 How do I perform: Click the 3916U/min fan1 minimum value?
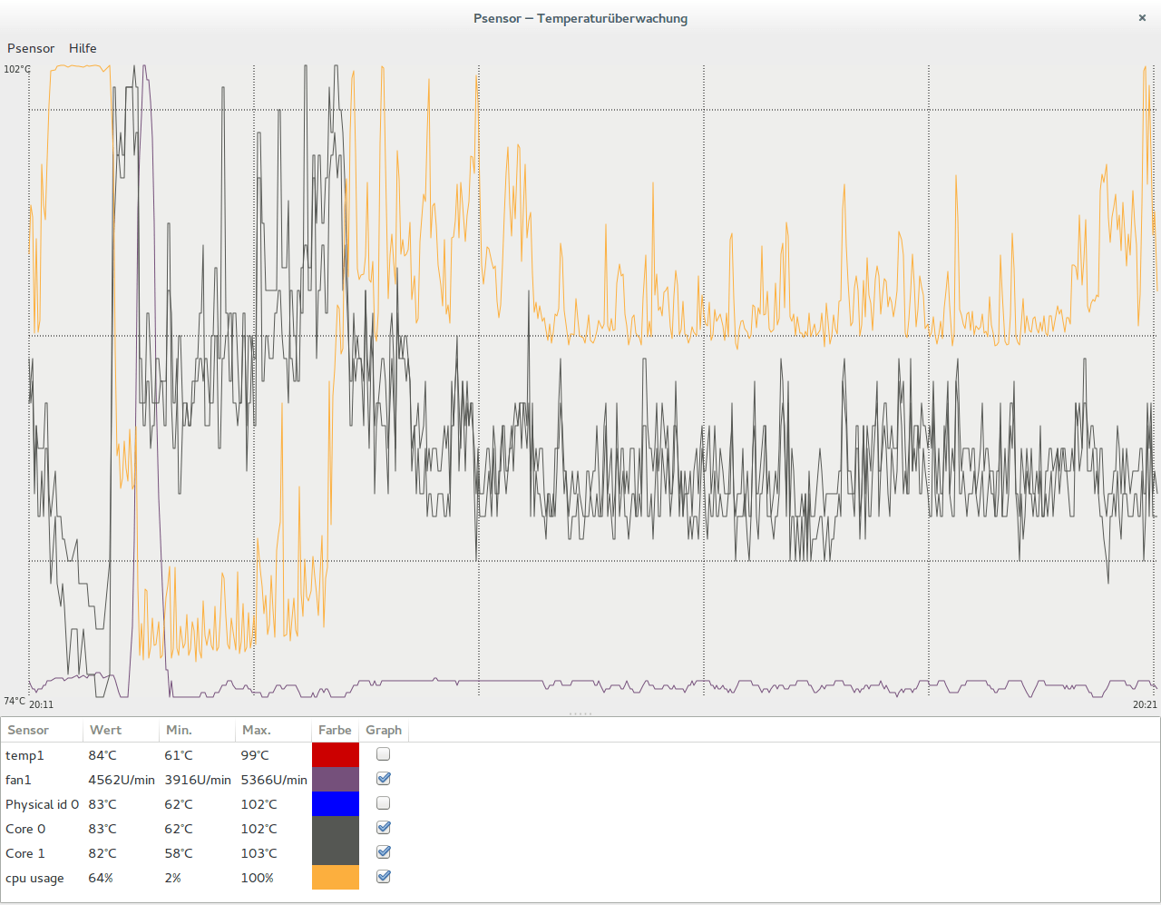(198, 780)
